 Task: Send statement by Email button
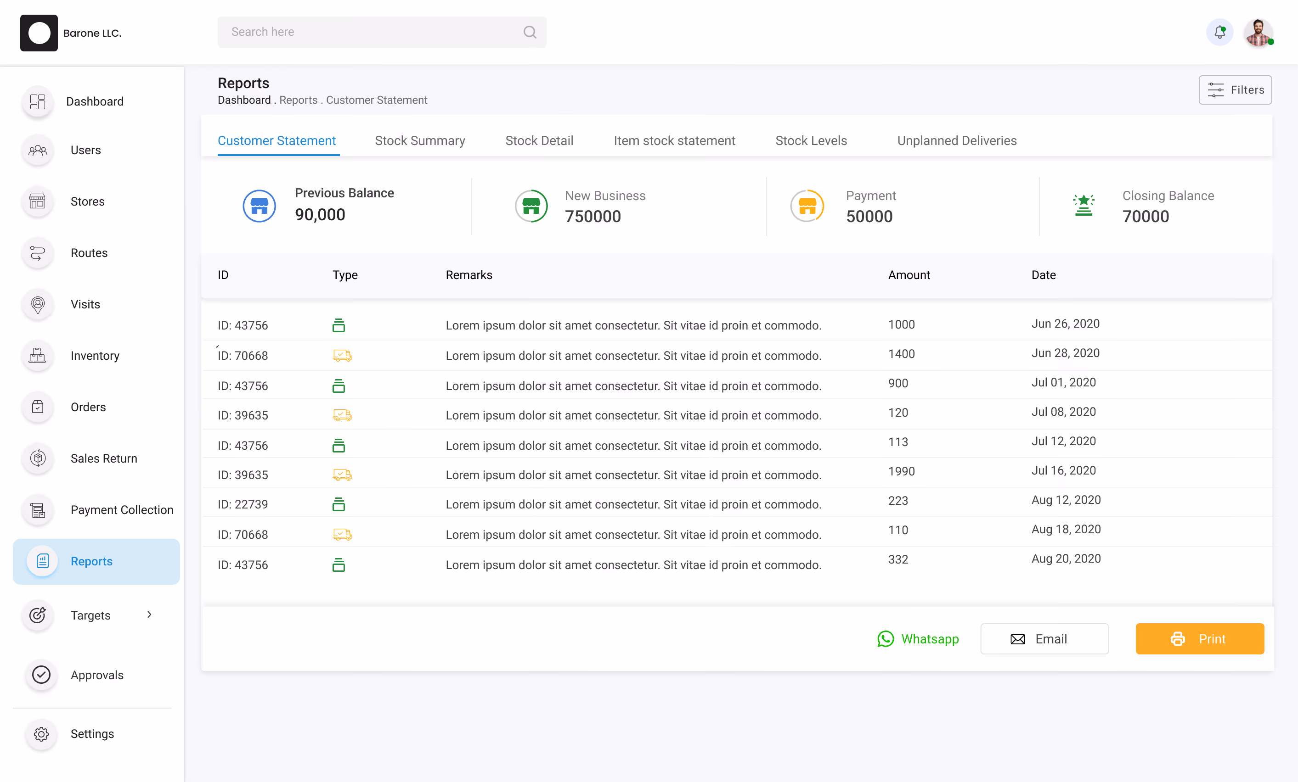tap(1044, 639)
